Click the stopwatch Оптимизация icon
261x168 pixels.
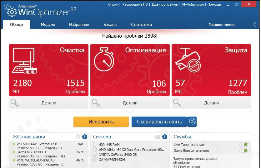click(x=104, y=59)
